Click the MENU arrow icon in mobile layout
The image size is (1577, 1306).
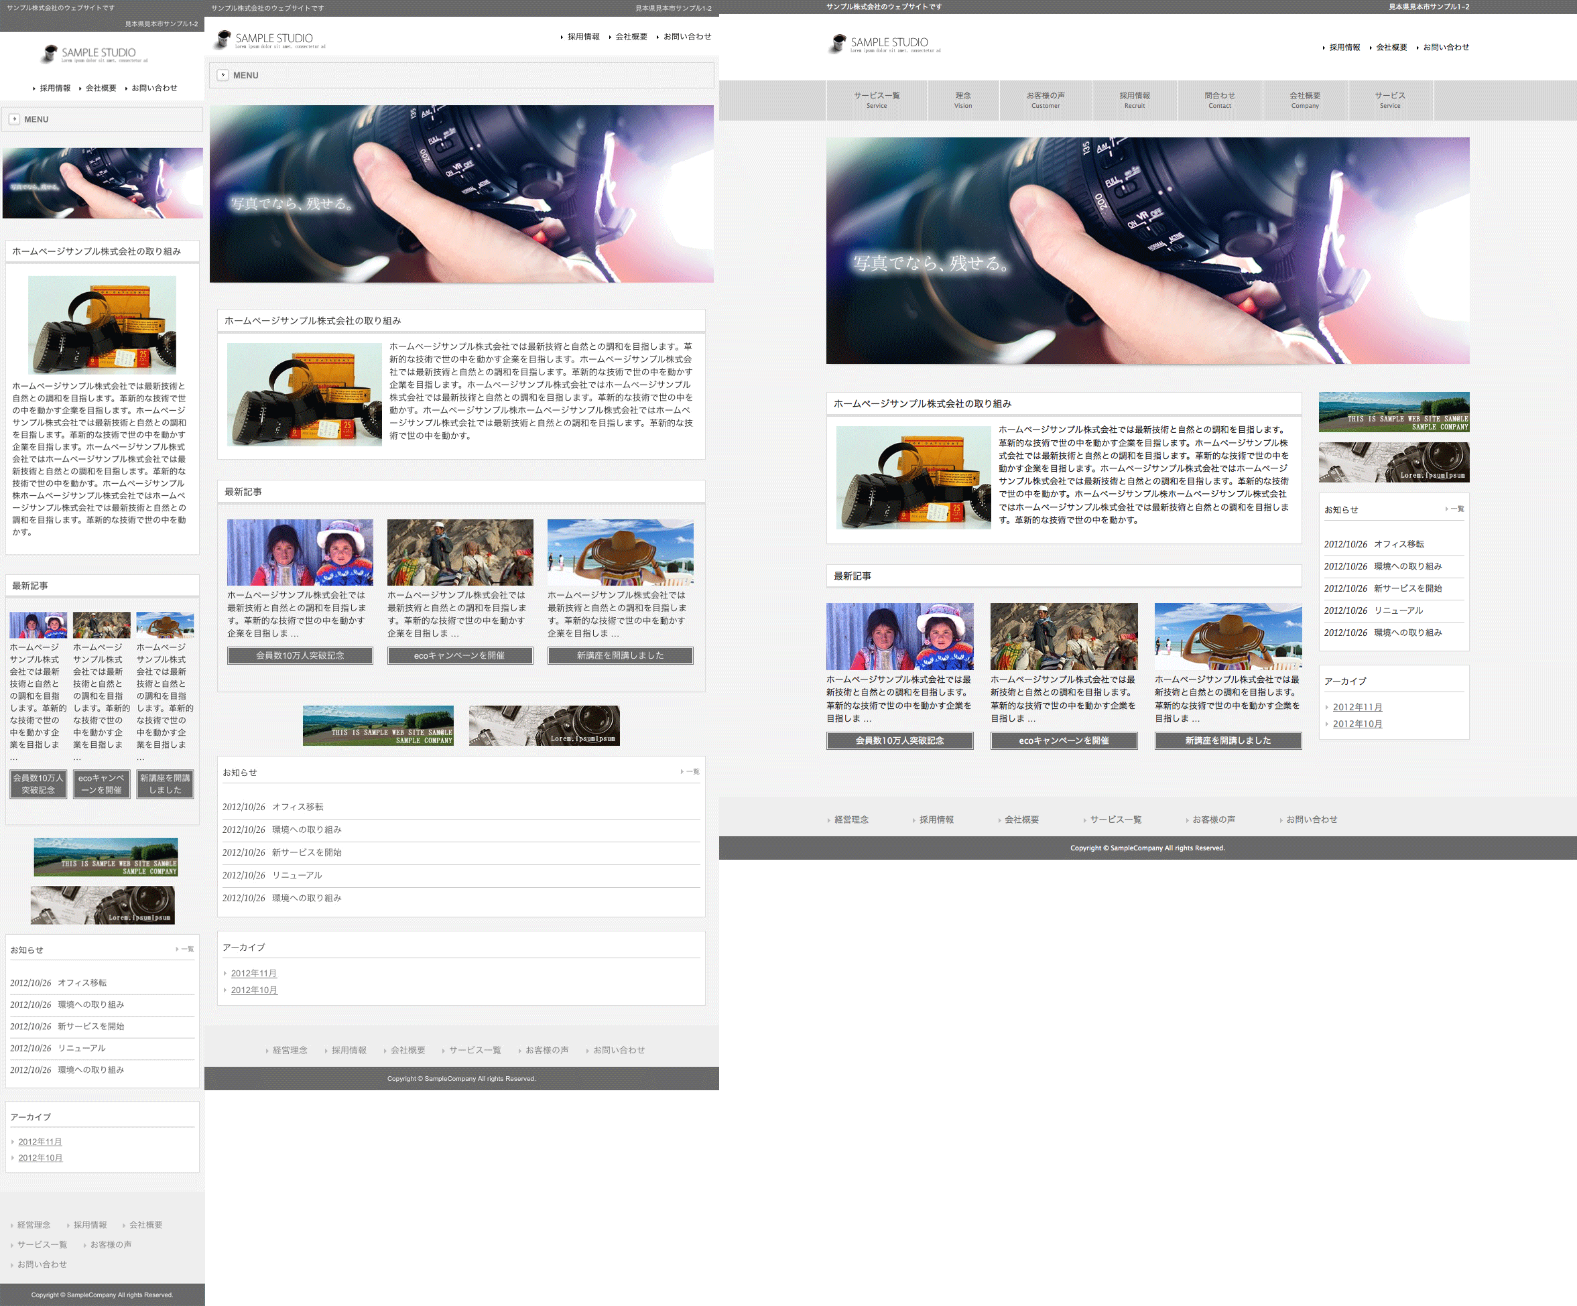tap(14, 119)
